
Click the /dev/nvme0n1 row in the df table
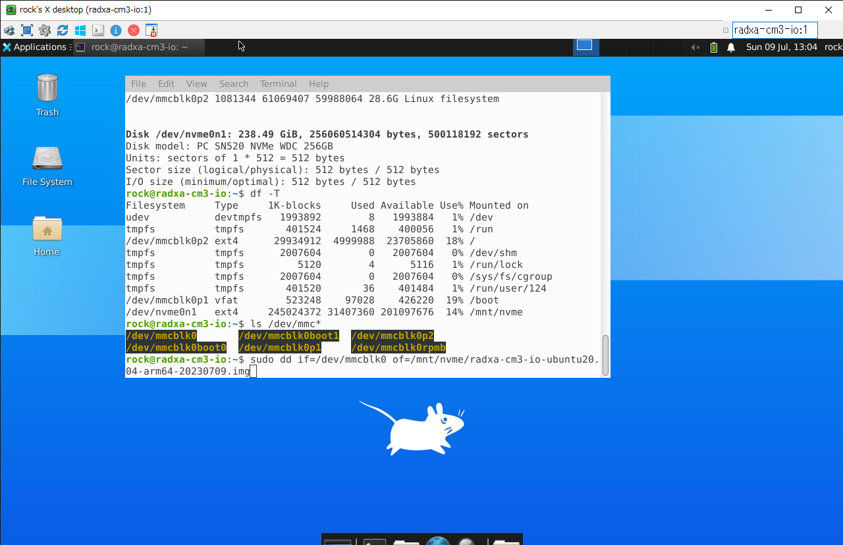pos(324,312)
